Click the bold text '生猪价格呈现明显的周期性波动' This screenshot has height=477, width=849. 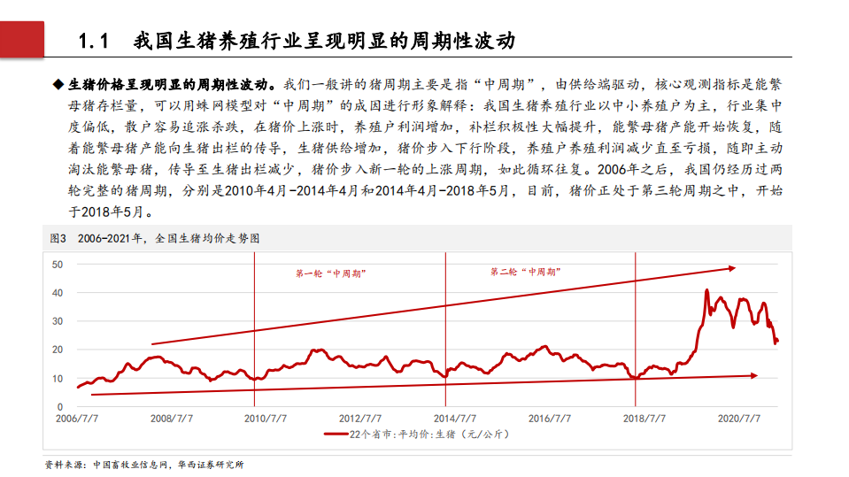point(167,84)
